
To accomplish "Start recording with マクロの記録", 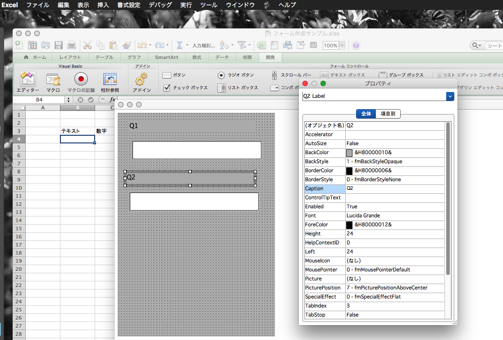I will coord(81,80).
